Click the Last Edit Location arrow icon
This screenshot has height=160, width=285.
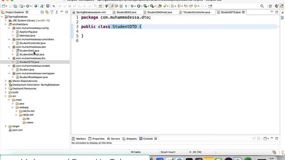186,6
